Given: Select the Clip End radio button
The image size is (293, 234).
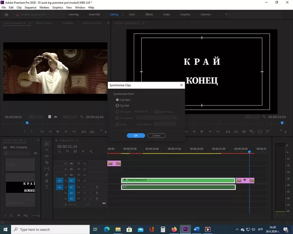Looking at the screenshot, I should click(118, 106).
